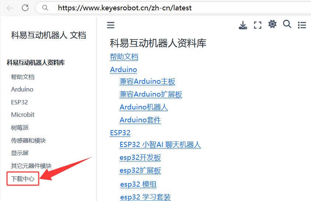Image resolution: width=311 pixels, height=201 pixels.
Task: Open 兼容Arduino主板 link
Action: click(147, 82)
